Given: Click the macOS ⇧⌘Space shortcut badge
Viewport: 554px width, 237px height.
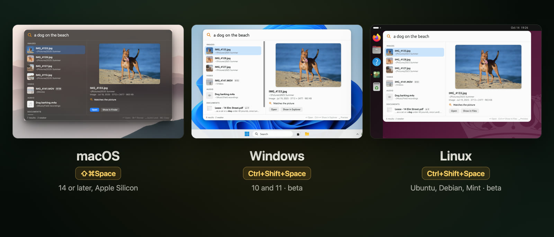Looking at the screenshot, I should 98,173.
